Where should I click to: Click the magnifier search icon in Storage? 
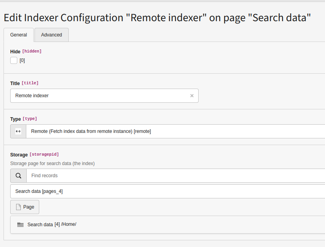point(18,175)
